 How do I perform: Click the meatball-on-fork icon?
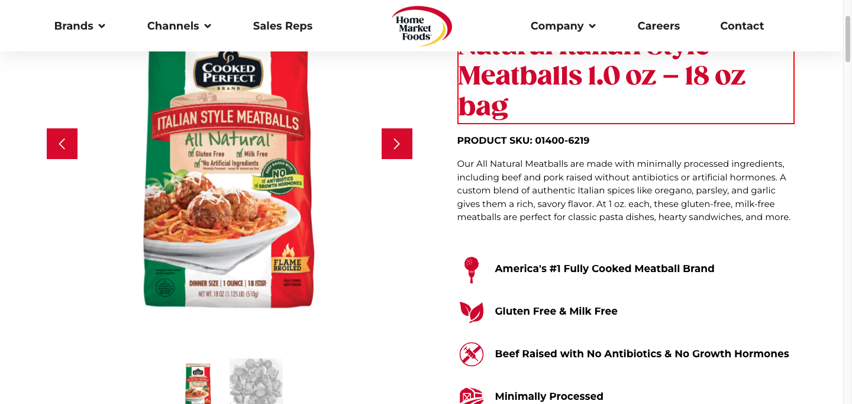pos(472,269)
